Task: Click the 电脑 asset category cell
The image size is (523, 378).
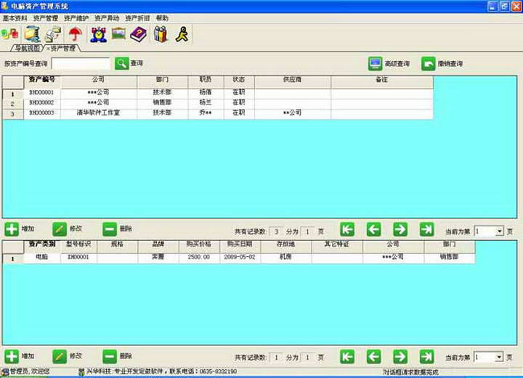Action: click(x=42, y=258)
